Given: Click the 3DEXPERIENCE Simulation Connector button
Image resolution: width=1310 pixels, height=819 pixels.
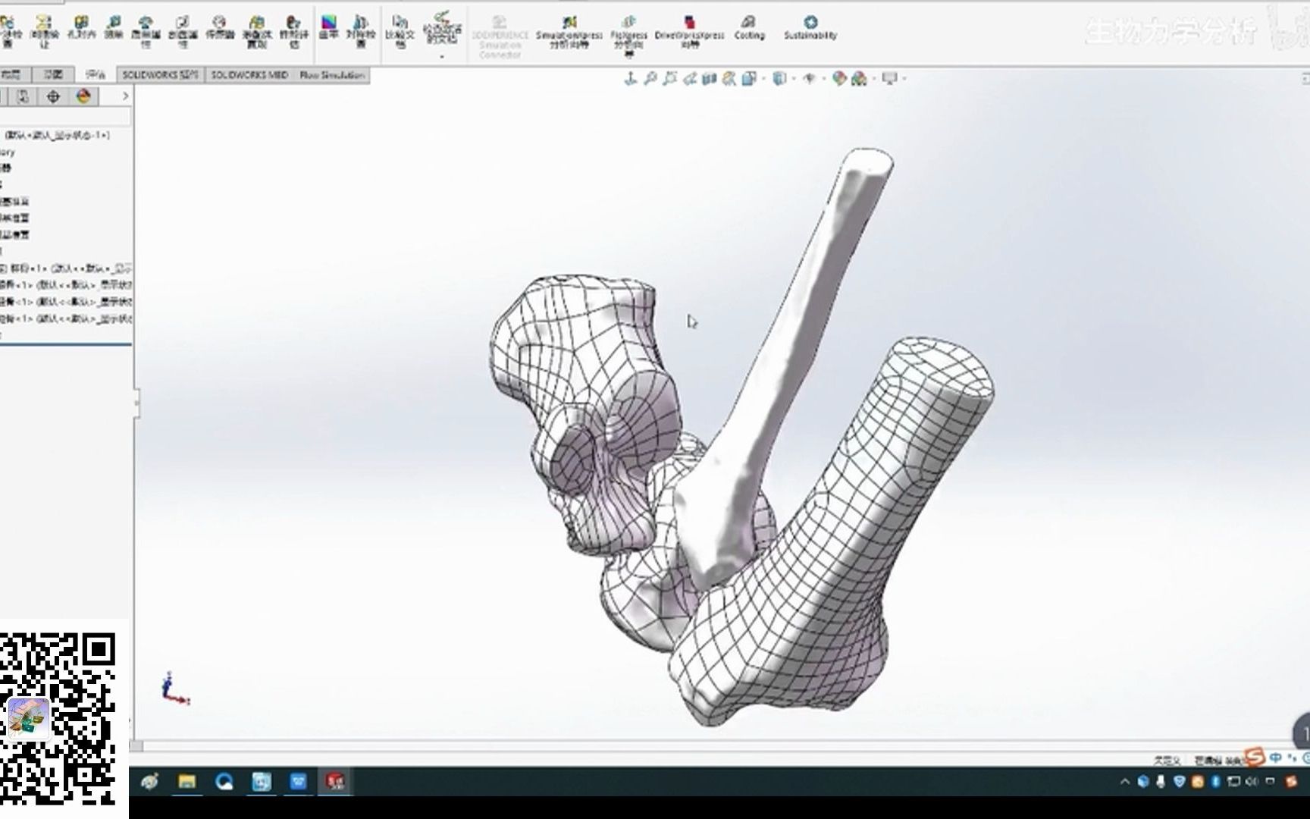Looking at the screenshot, I should point(500,36).
